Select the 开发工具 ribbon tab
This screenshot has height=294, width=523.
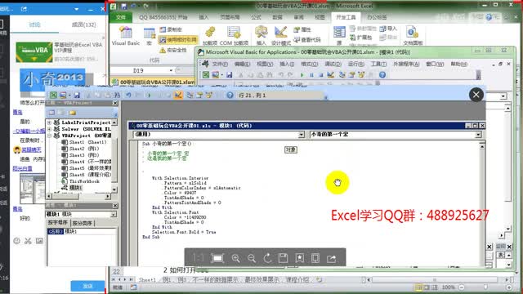346,17
